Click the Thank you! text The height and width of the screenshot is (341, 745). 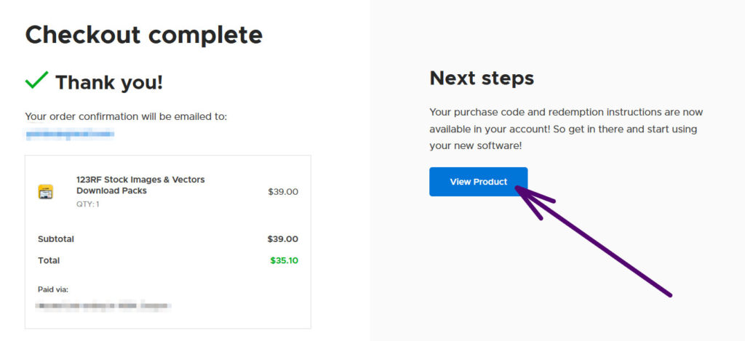click(109, 83)
